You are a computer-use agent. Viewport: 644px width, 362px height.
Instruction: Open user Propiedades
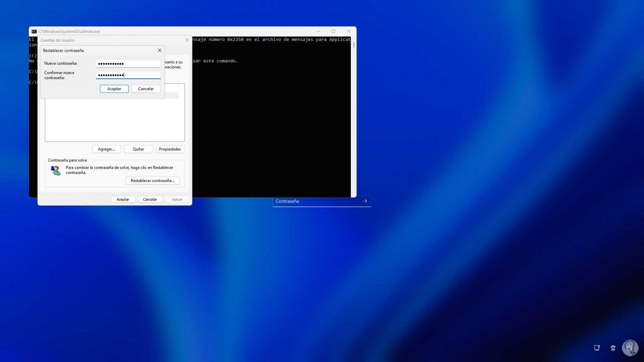tap(170, 149)
